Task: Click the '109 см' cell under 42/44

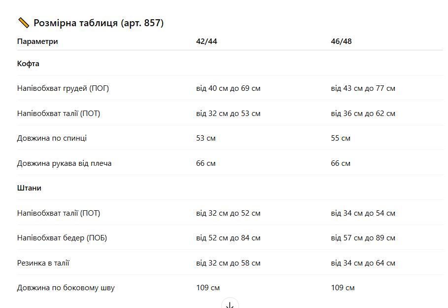Action: pos(207,288)
